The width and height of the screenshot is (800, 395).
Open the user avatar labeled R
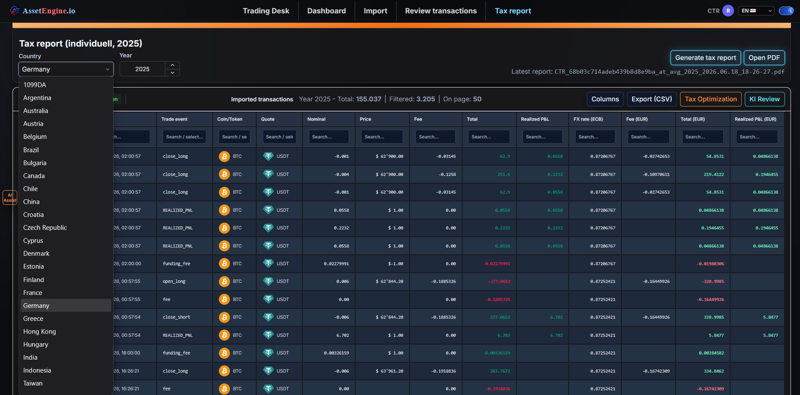[x=728, y=11]
